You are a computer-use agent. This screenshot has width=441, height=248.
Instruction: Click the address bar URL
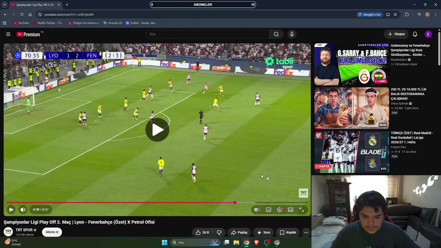pos(69,14)
